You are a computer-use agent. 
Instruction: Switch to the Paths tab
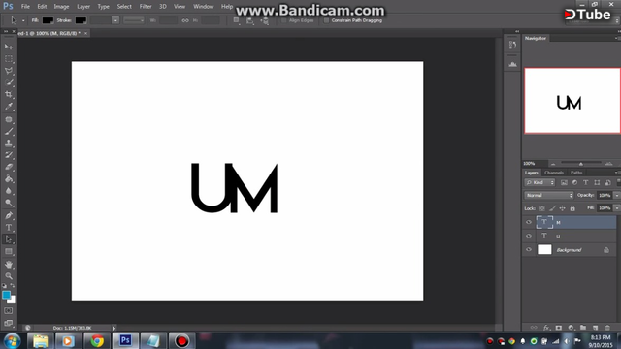click(x=576, y=173)
